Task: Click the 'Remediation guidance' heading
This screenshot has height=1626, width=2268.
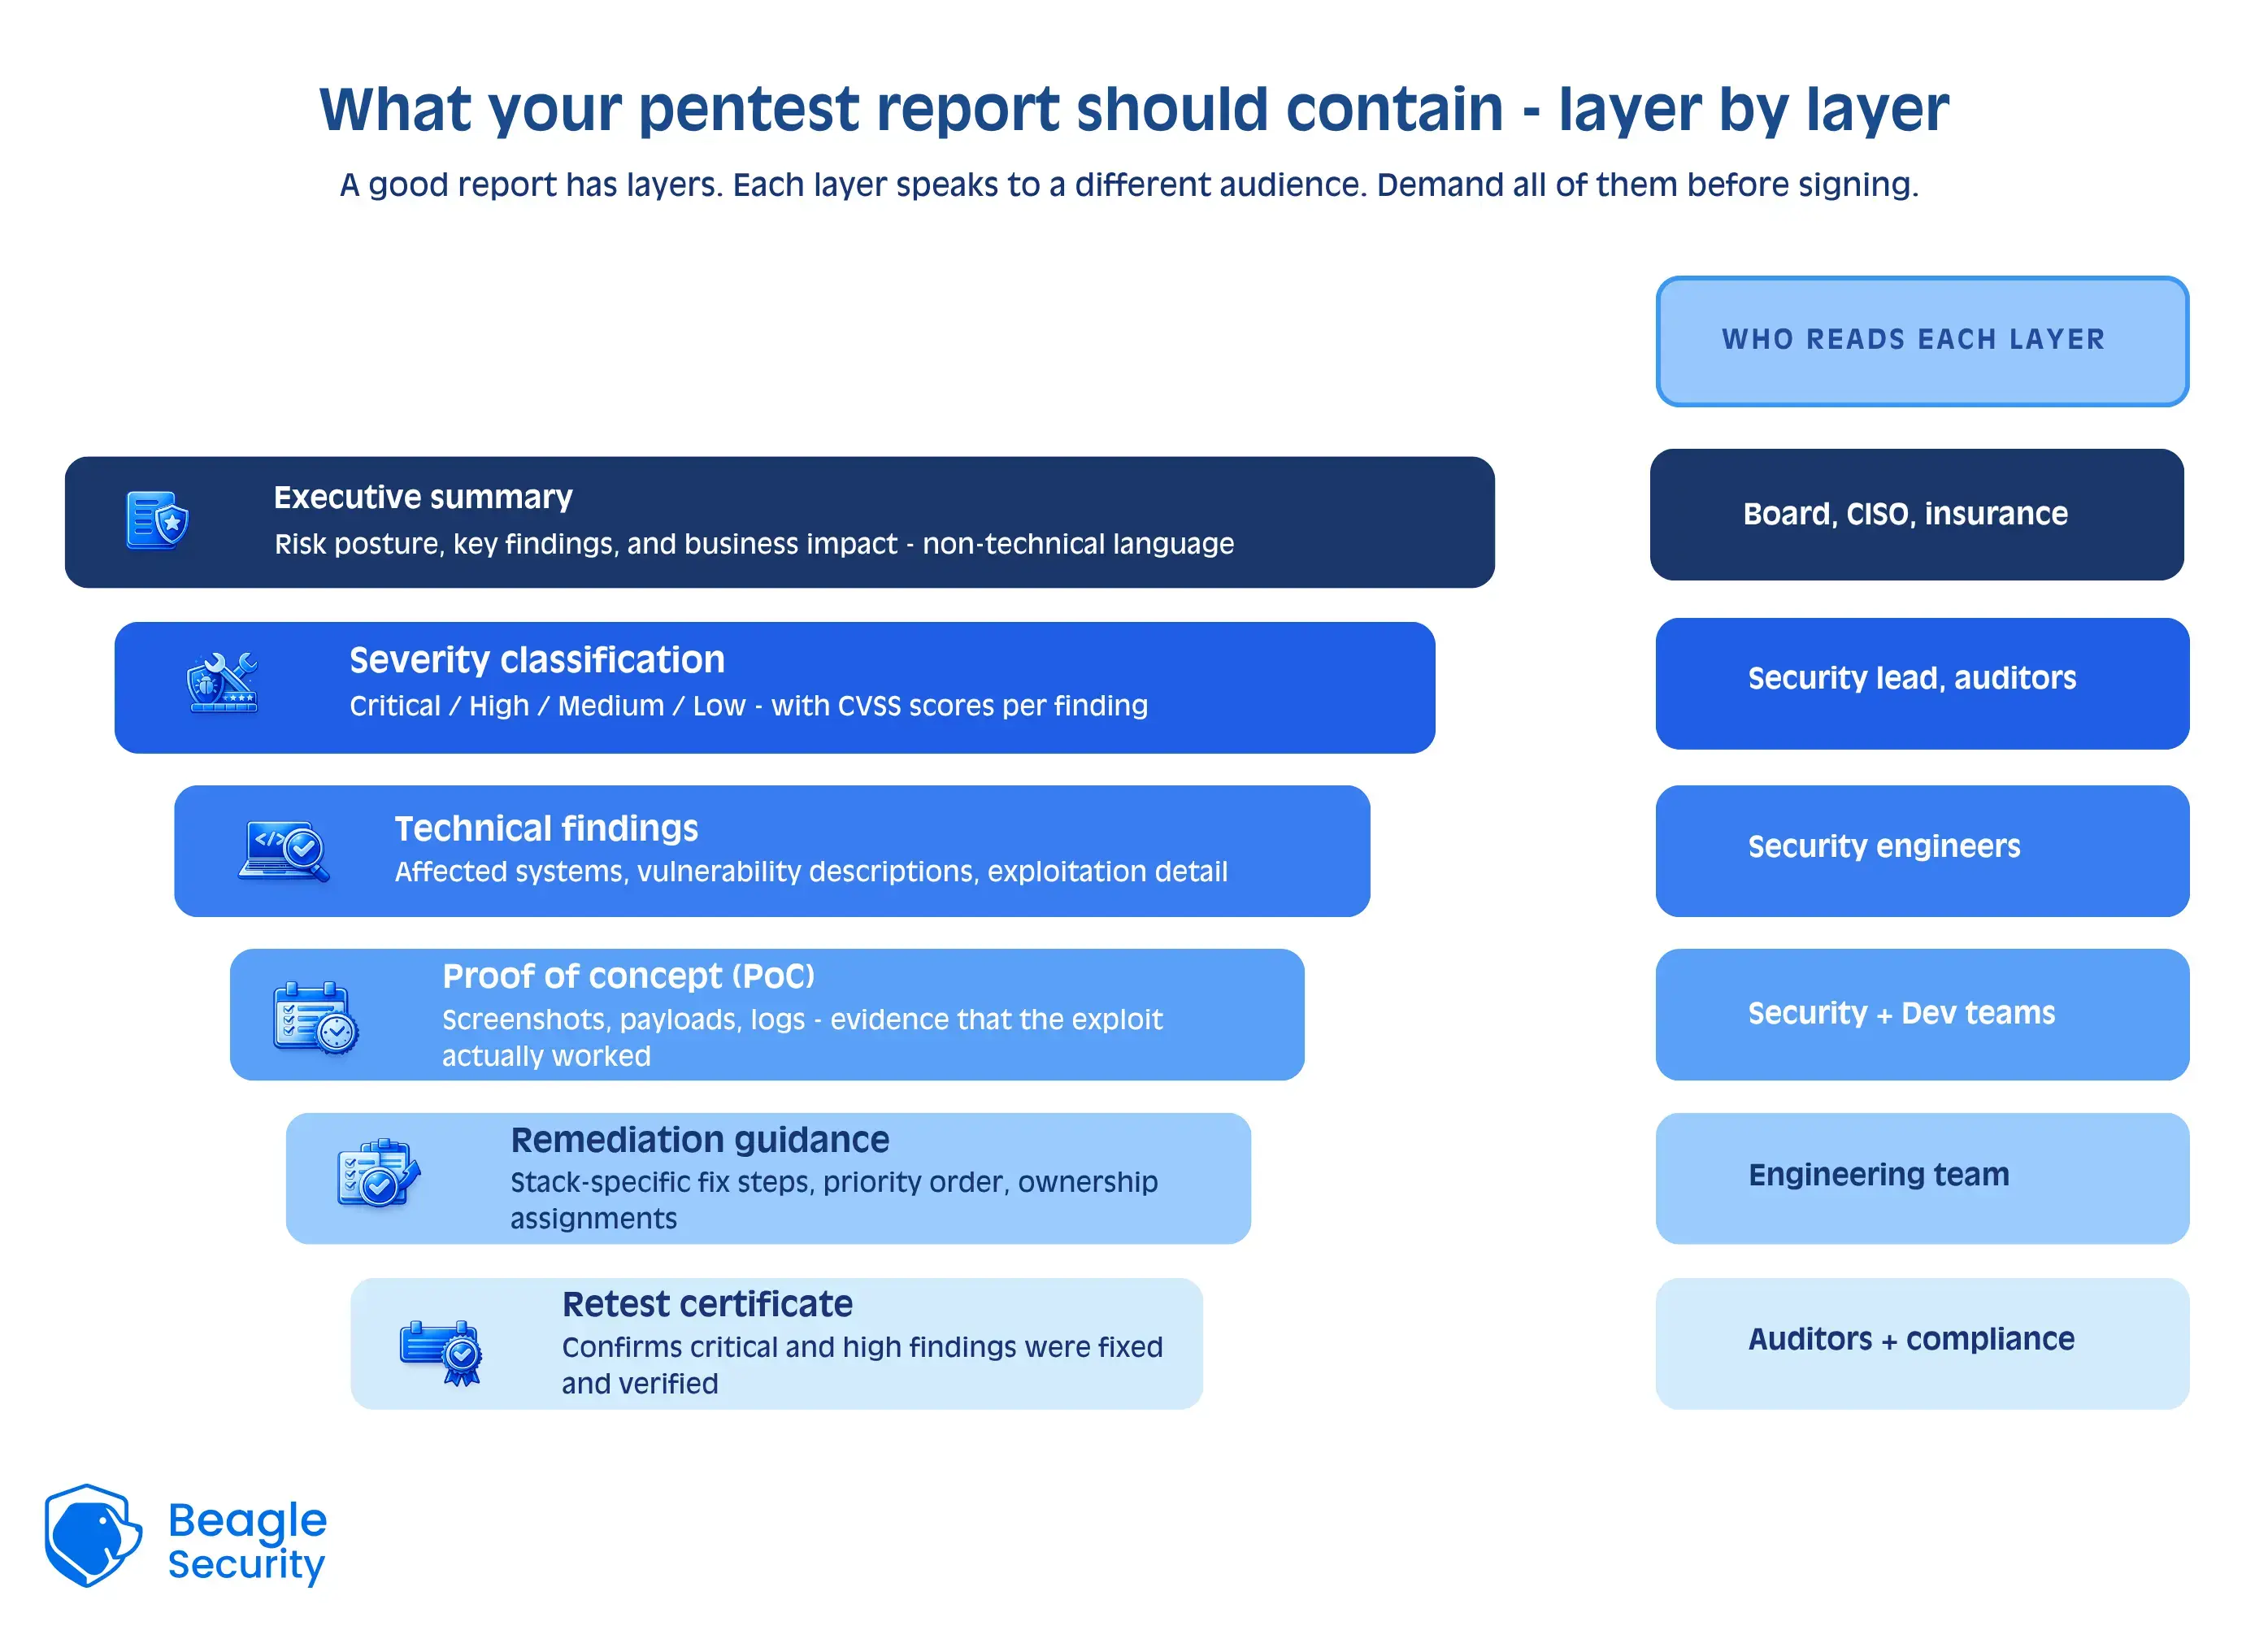Action: (x=700, y=1140)
